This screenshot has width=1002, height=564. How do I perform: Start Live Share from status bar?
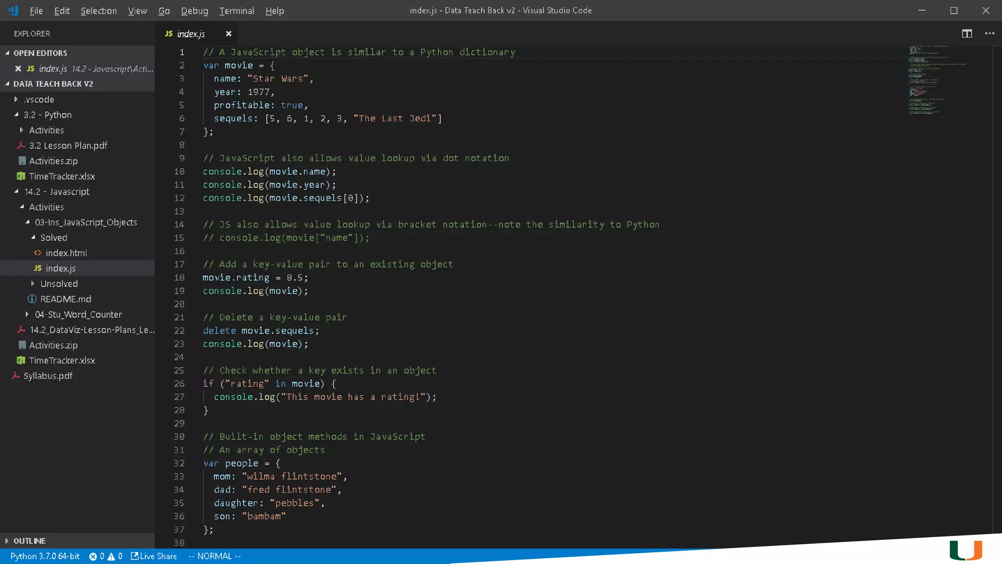(154, 556)
